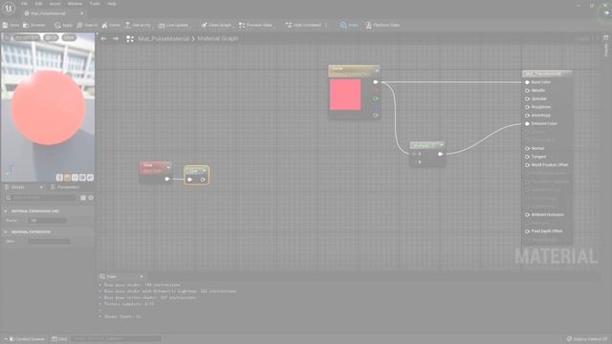Viewport: 612px width, 344px height.
Task: Click Details property matrix grid icon
Action: [x=83, y=198]
